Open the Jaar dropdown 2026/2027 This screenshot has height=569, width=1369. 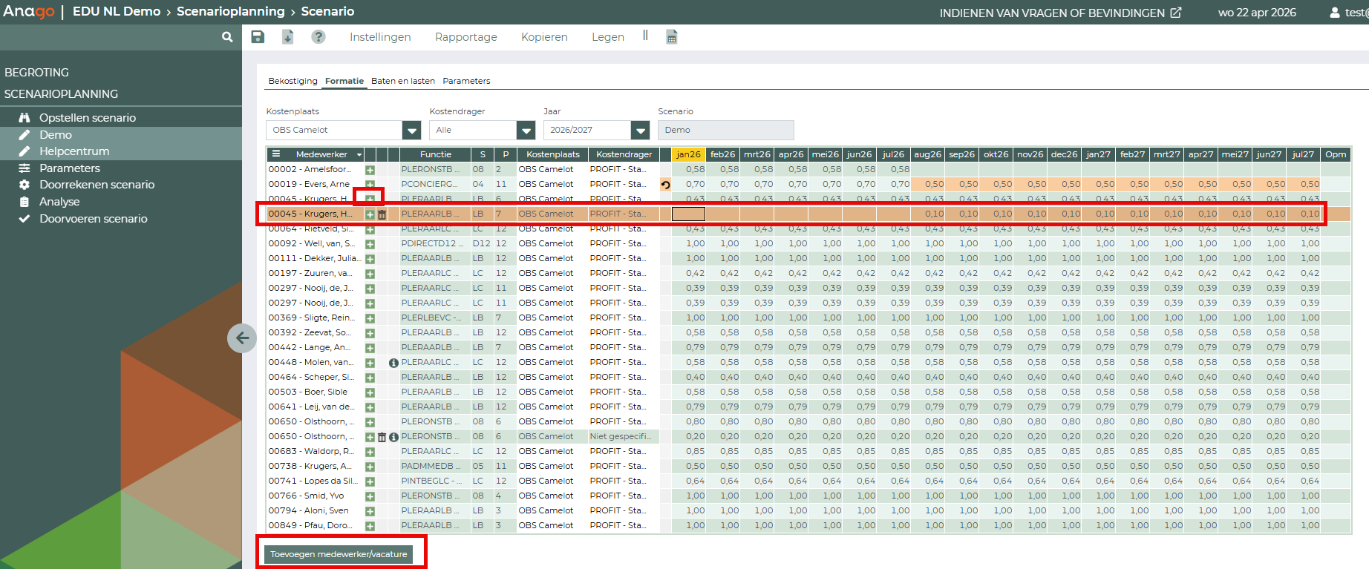640,131
